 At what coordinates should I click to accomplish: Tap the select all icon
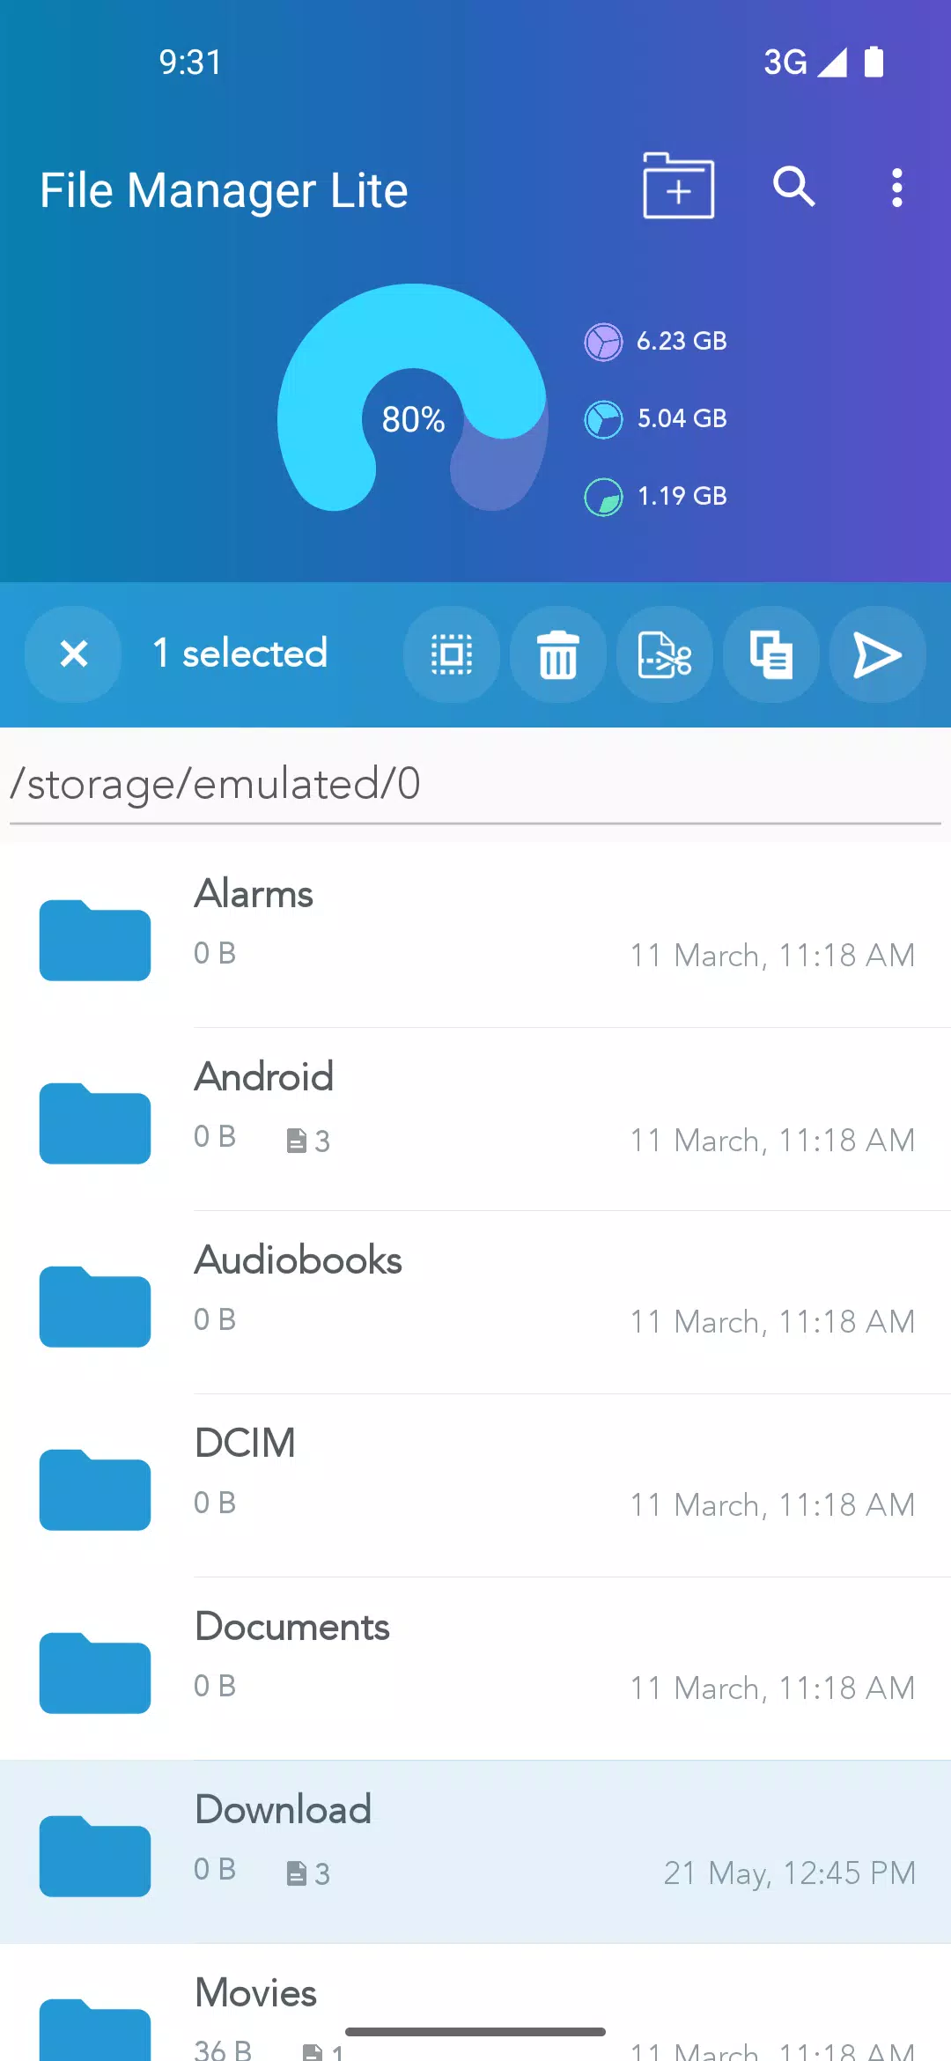[452, 654]
